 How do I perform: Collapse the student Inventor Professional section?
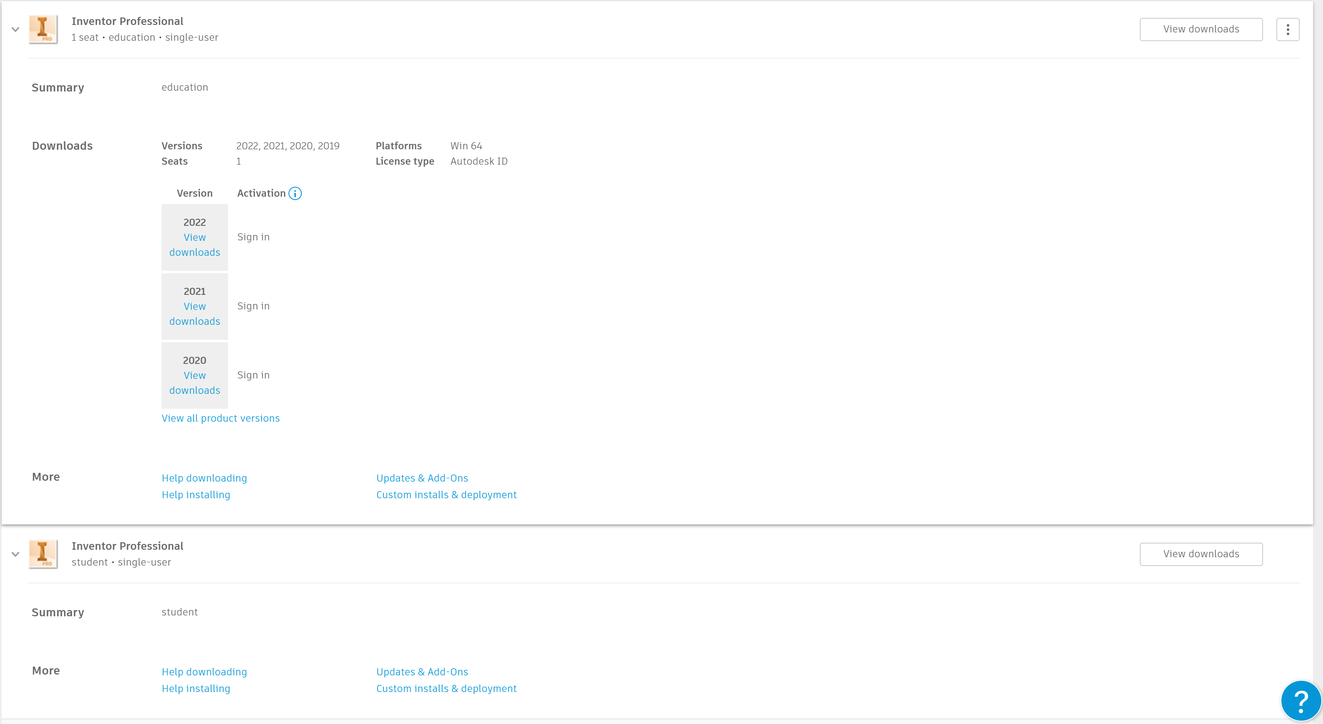pyautogui.click(x=15, y=554)
